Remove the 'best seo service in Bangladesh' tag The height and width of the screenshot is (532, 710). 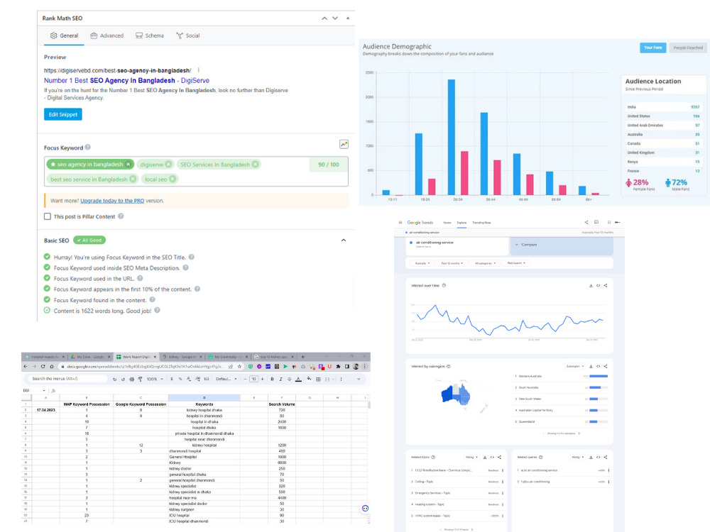tap(133, 179)
